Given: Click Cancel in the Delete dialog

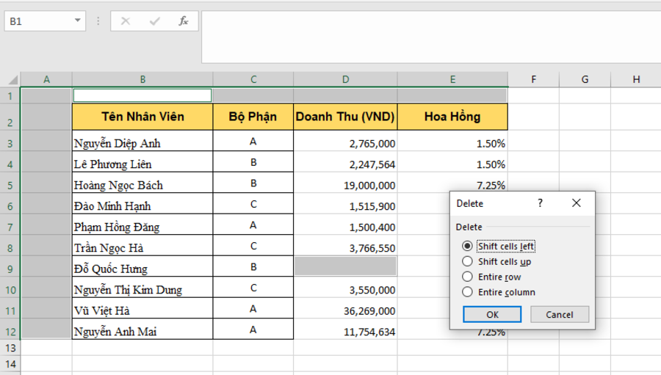Looking at the screenshot, I should pyautogui.click(x=560, y=314).
